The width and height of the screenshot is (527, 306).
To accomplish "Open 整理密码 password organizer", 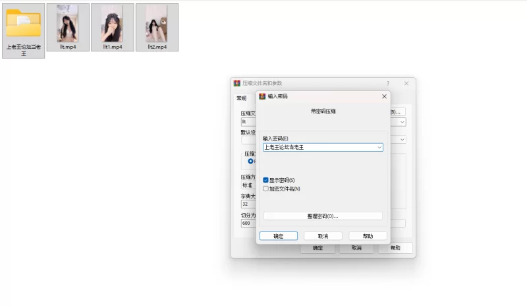I will point(323,216).
